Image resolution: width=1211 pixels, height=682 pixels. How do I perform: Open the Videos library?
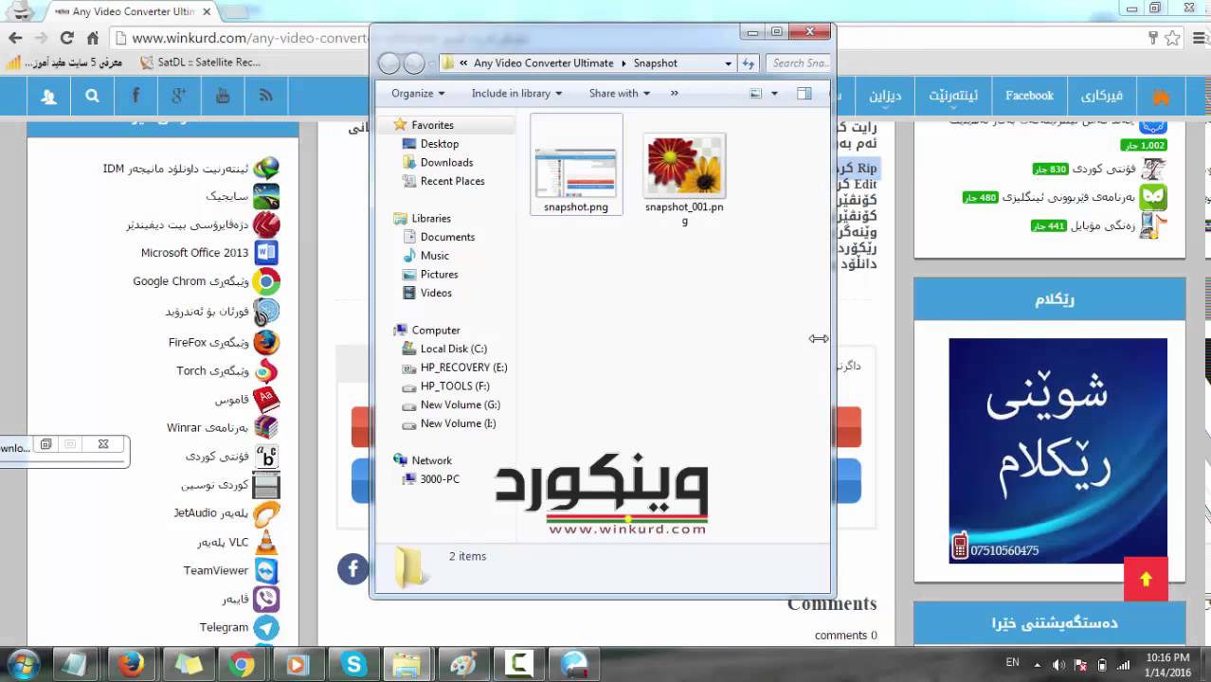pos(436,293)
